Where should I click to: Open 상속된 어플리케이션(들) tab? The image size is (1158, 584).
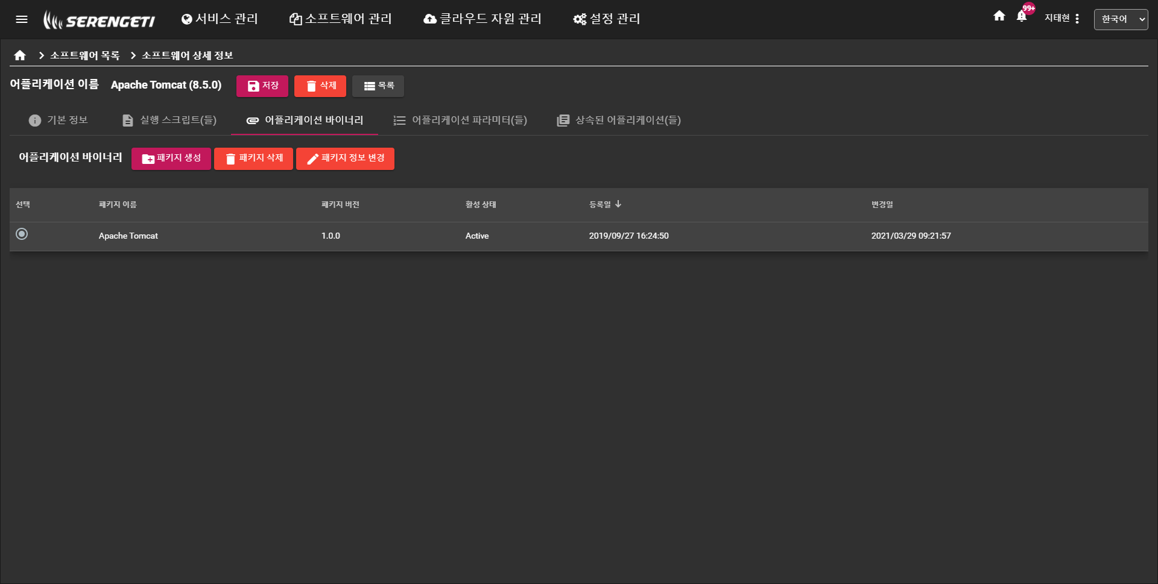619,121
